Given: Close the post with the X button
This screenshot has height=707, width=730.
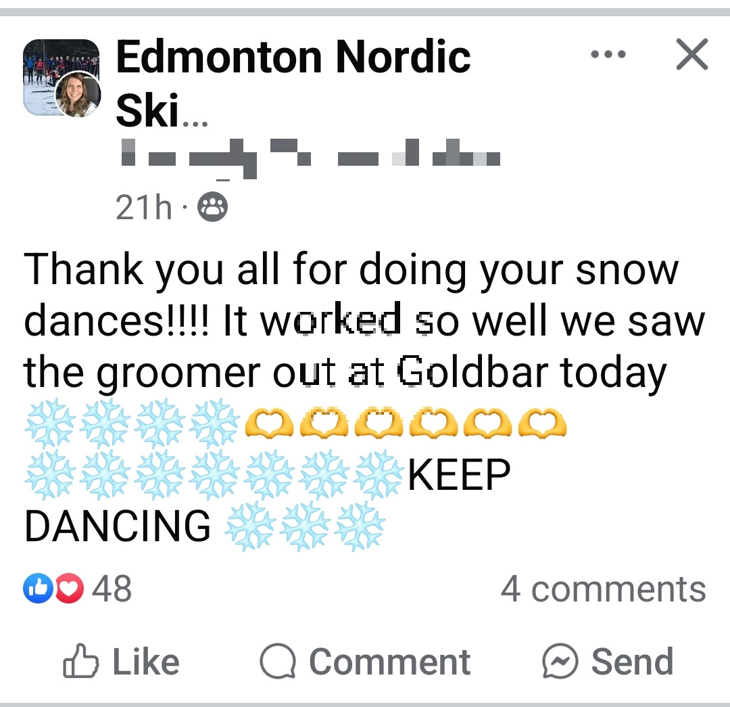Looking at the screenshot, I should click(x=691, y=55).
